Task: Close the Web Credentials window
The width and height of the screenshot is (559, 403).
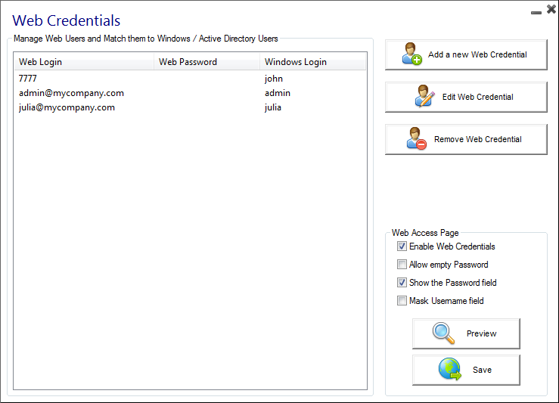Action: click(x=550, y=10)
